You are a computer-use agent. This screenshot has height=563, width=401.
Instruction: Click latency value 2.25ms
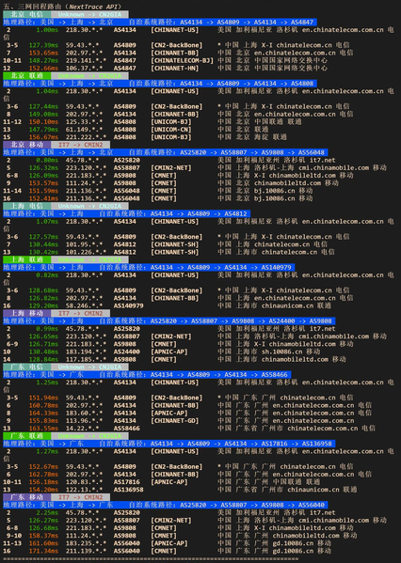tap(47, 513)
